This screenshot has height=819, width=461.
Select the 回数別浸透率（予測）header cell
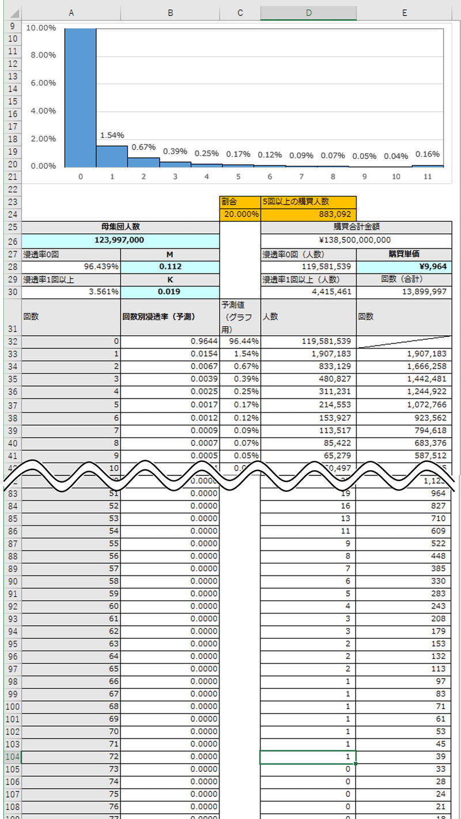coord(170,317)
